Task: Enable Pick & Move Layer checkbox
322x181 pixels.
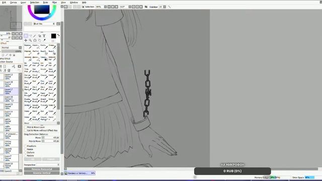Action: tap(26, 127)
